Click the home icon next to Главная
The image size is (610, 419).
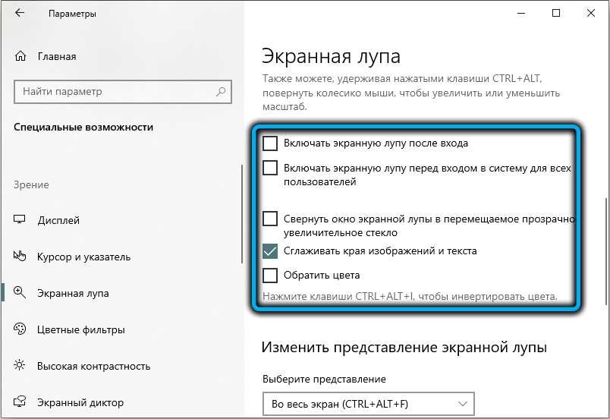click(x=20, y=56)
